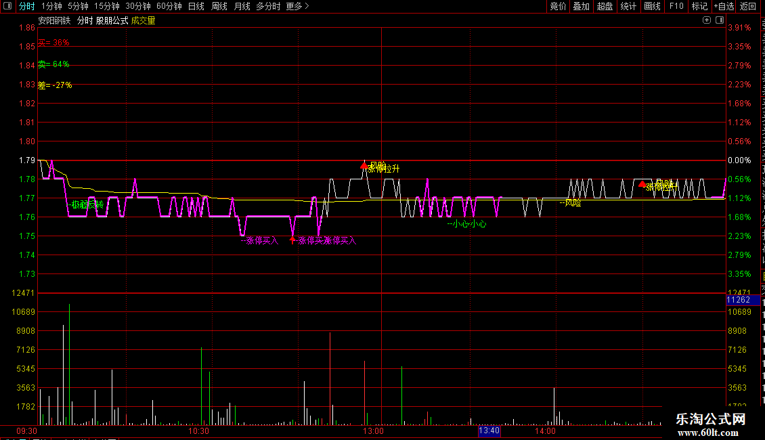Viewport: 765px width, 440px height.
Task: Open the 月线 monthly chart
Action: (242, 6)
